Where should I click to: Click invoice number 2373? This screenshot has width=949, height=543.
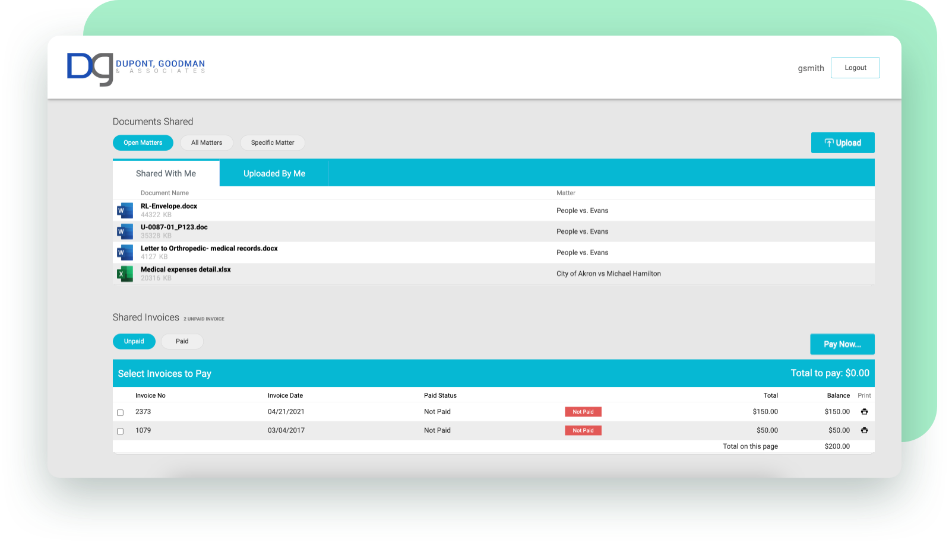[x=143, y=412]
